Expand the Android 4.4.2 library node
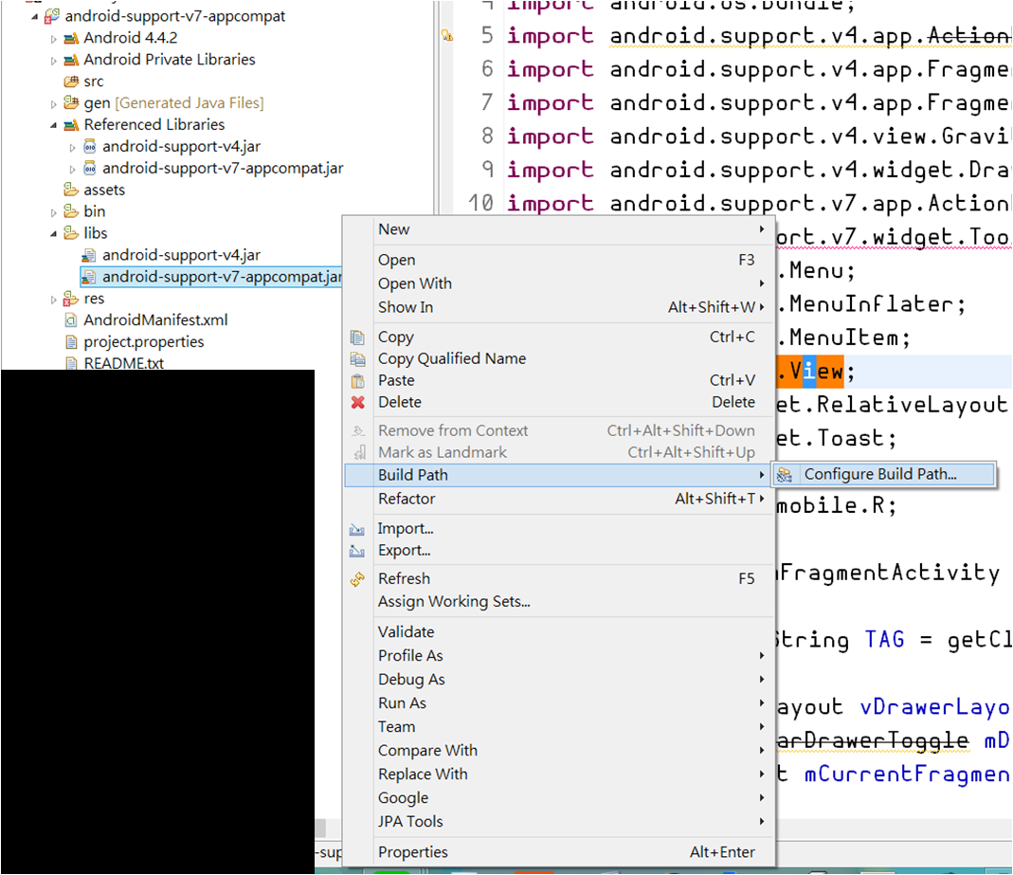Image resolution: width=1013 pixels, height=875 pixels. [54, 39]
